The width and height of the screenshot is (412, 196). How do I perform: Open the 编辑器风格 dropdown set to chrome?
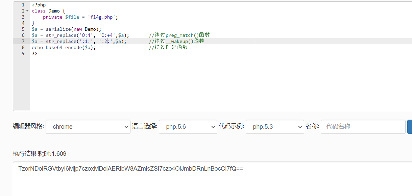coord(88,126)
